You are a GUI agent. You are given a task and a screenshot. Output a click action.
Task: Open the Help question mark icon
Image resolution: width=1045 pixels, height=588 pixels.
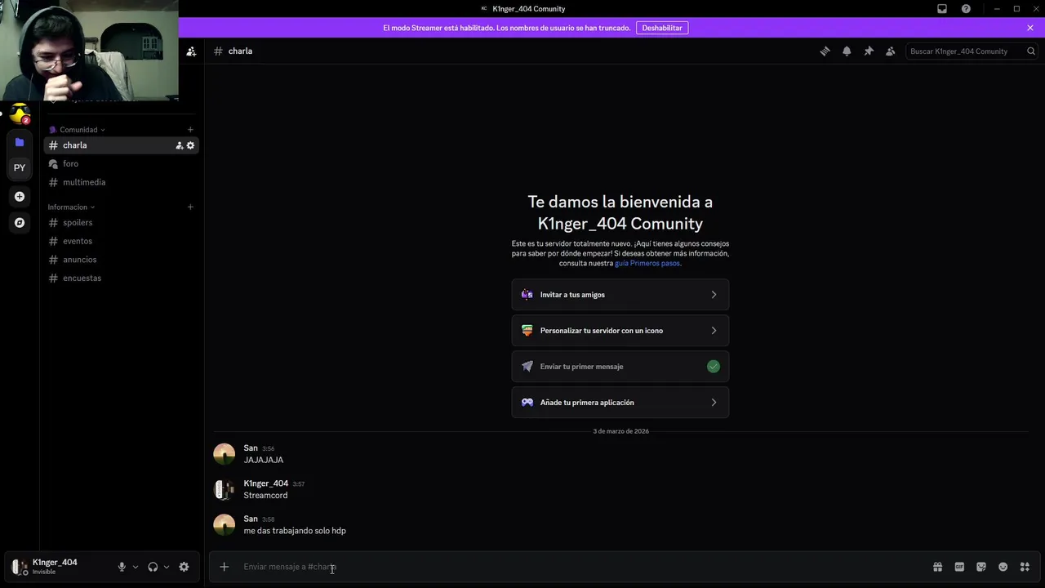(966, 9)
